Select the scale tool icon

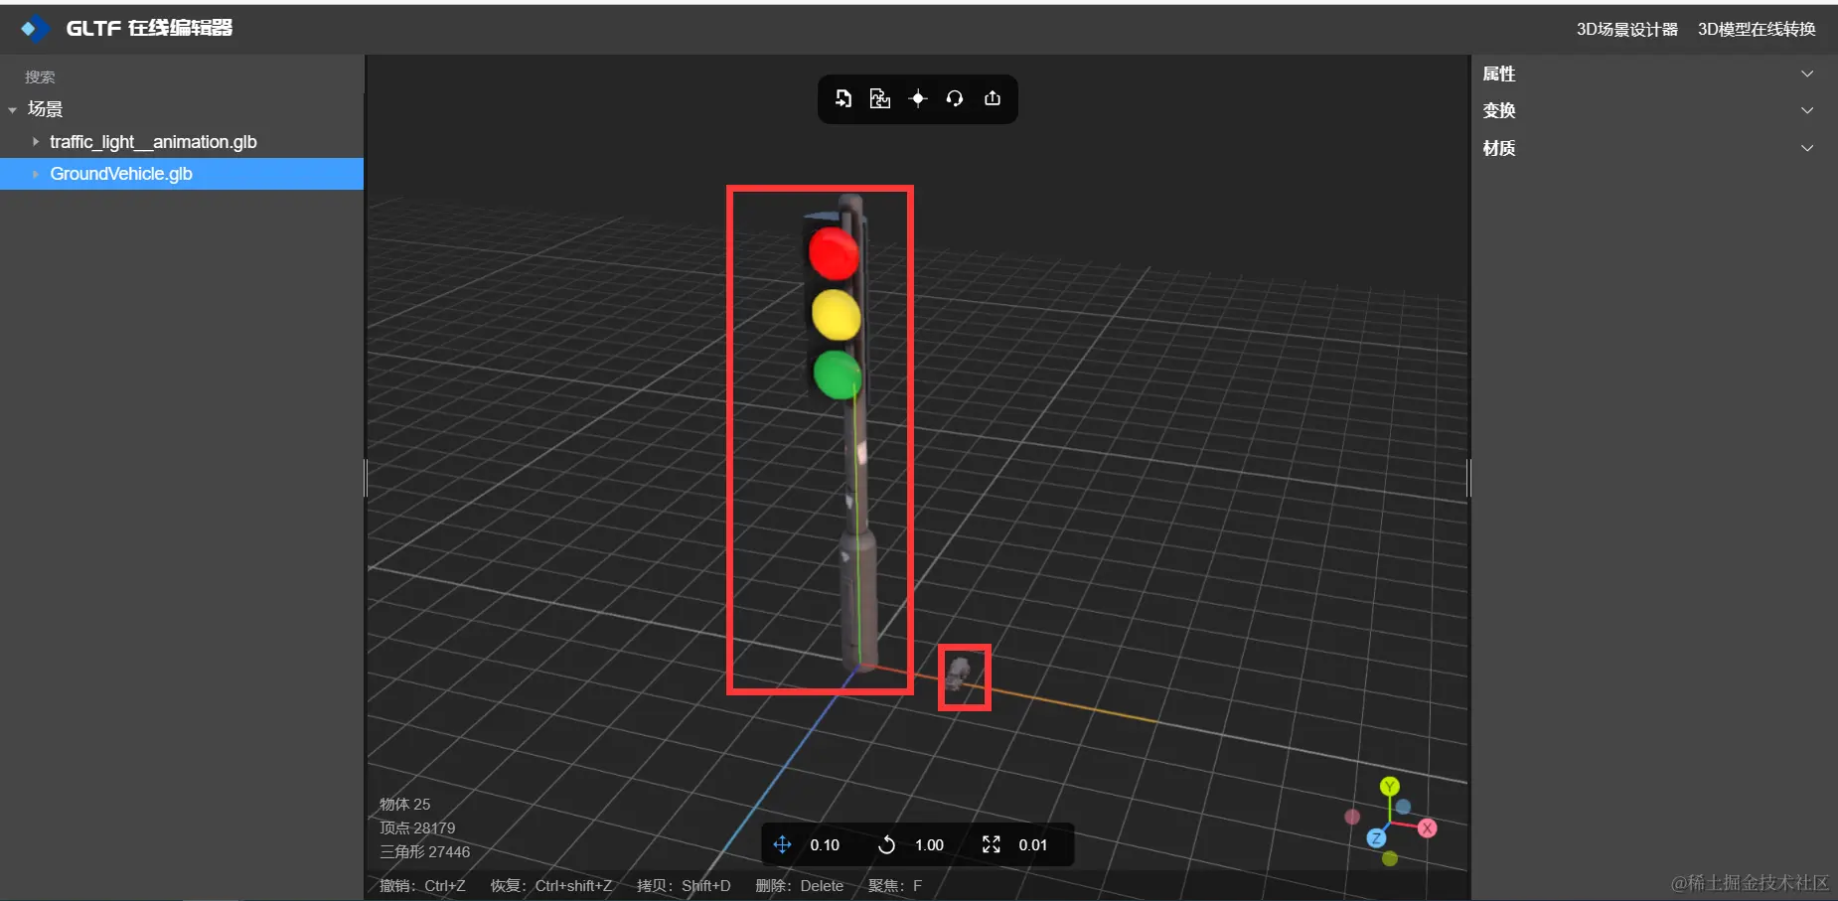992,844
